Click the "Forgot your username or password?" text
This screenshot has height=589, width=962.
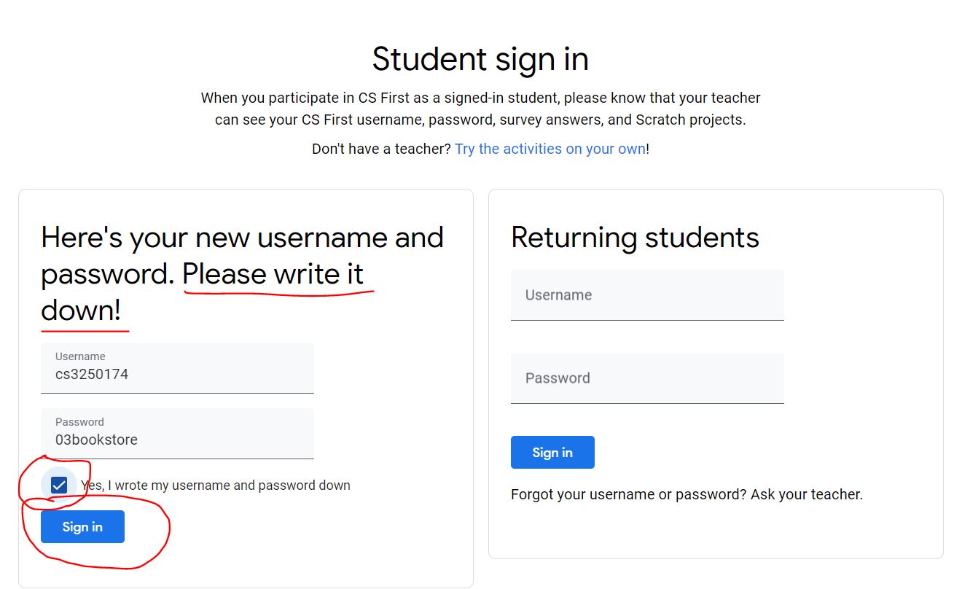coord(628,495)
